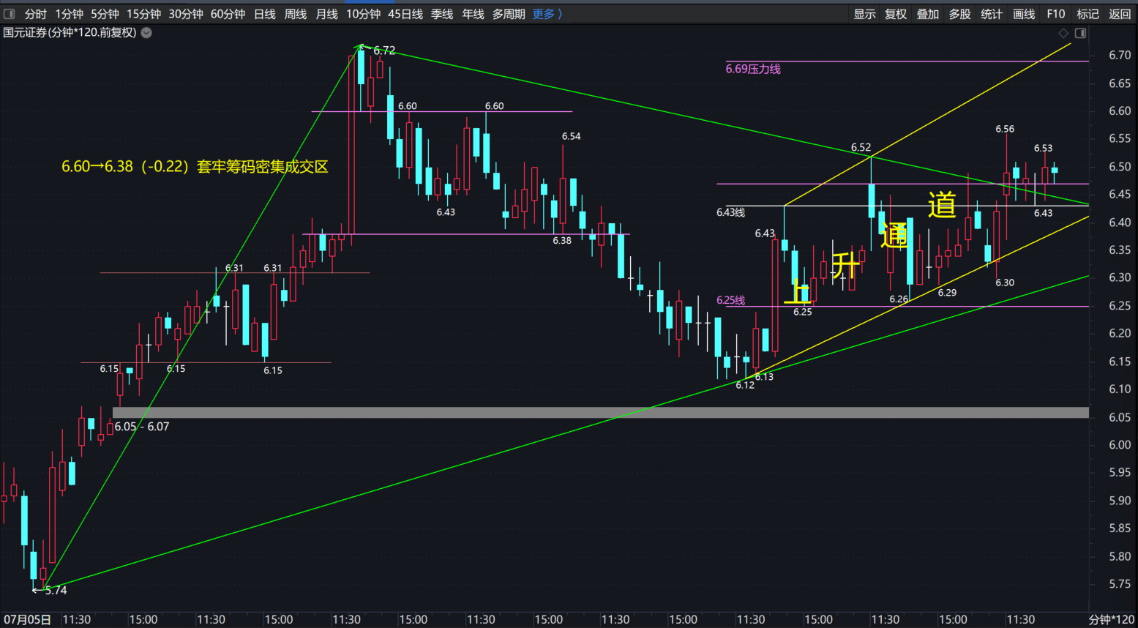Click the 6.54 price label

[x=572, y=136]
